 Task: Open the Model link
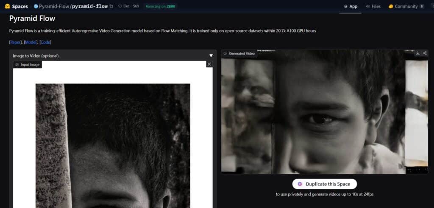tap(31, 42)
